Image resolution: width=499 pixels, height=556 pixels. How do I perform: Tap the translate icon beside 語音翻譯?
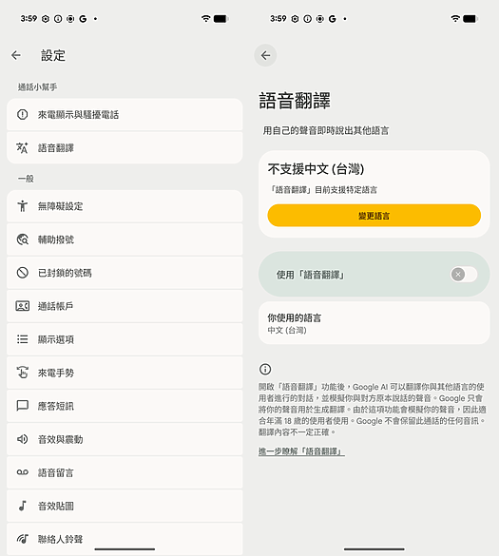coord(23,148)
